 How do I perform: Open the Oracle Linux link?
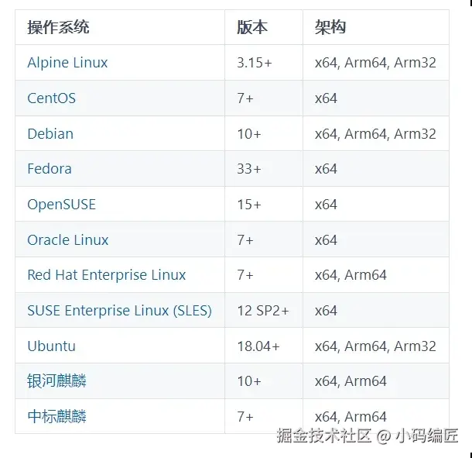(x=68, y=240)
